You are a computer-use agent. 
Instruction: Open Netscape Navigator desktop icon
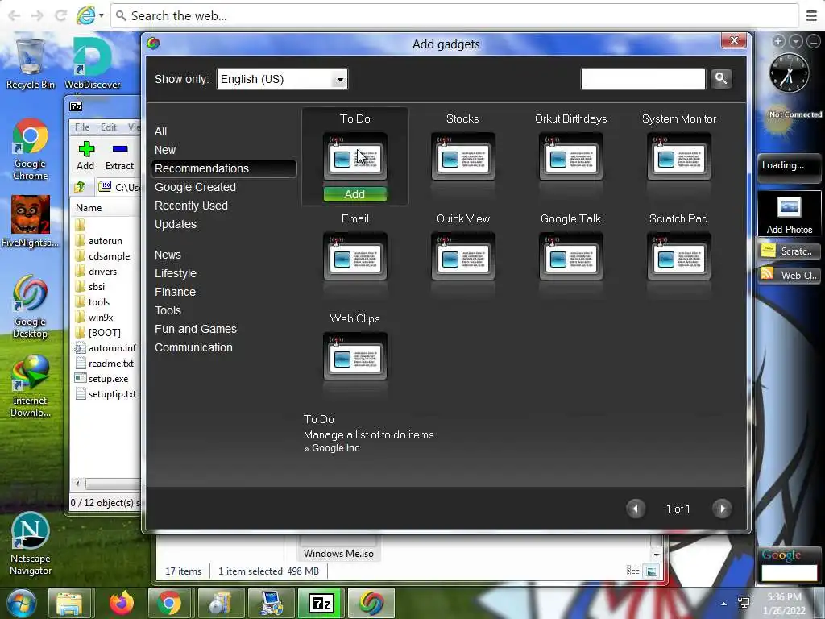click(30, 544)
